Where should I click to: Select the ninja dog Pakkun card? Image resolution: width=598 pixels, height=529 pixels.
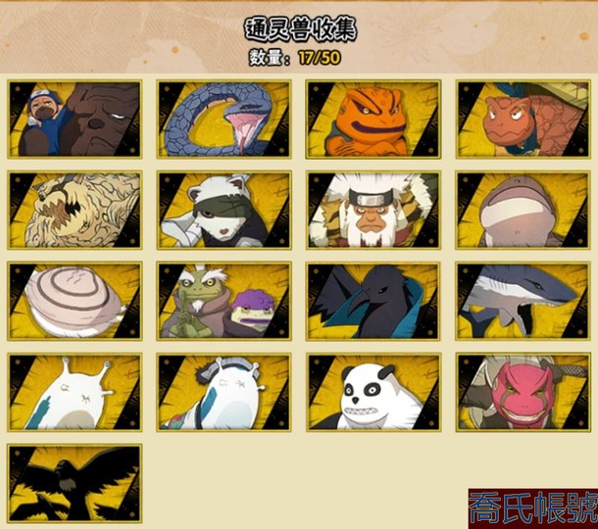[x=75, y=120]
